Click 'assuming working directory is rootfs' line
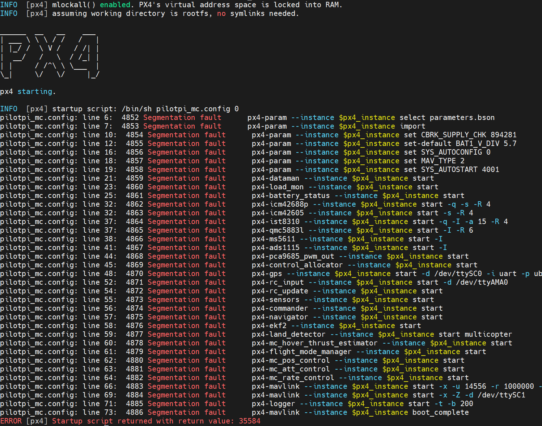 149,13
